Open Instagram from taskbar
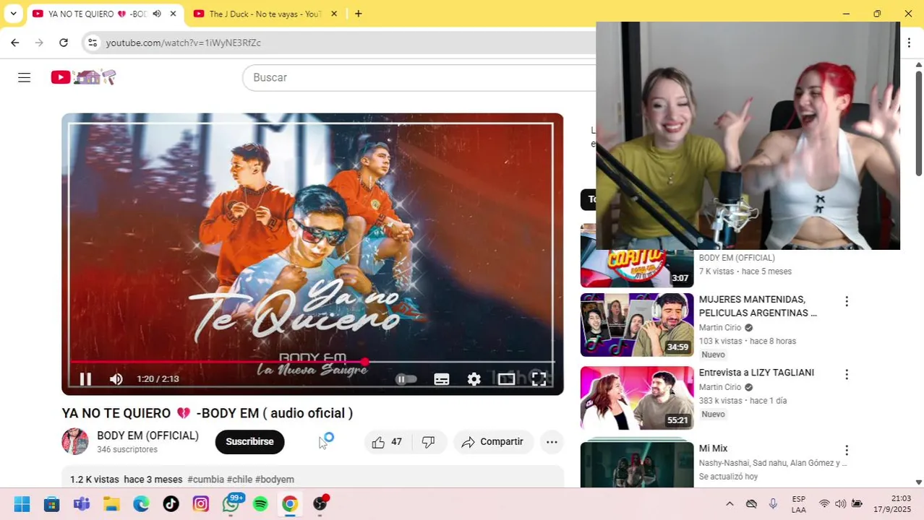924x520 pixels. [x=200, y=504]
